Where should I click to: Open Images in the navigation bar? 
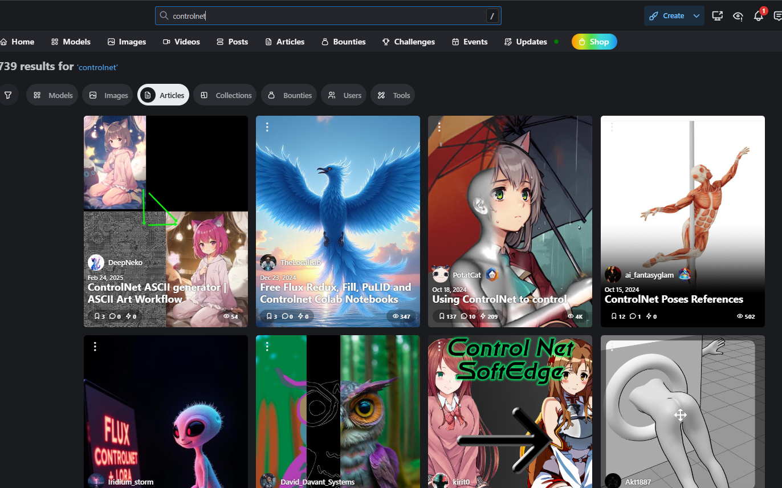[127, 42]
